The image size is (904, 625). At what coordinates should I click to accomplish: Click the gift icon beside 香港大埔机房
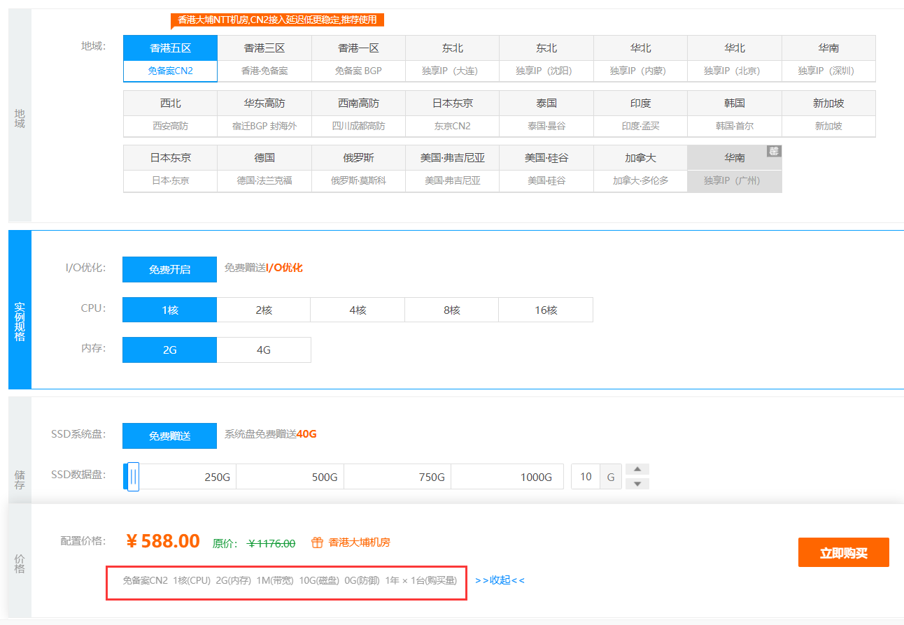click(317, 543)
